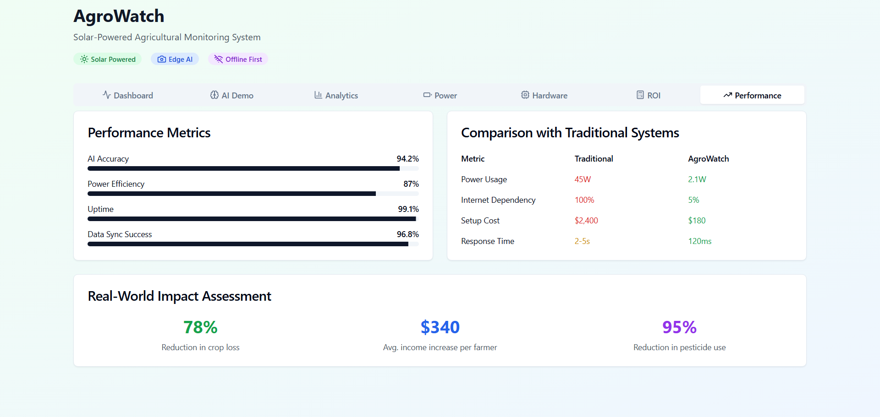Click the 100% internet dependency value
The height and width of the screenshot is (417, 880).
coord(584,200)
